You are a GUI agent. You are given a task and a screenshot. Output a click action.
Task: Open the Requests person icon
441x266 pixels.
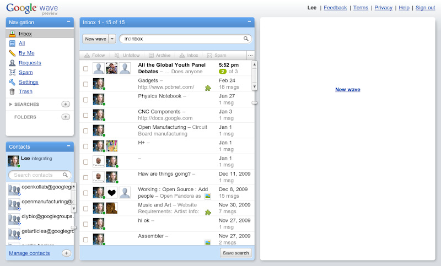[12, 63]
